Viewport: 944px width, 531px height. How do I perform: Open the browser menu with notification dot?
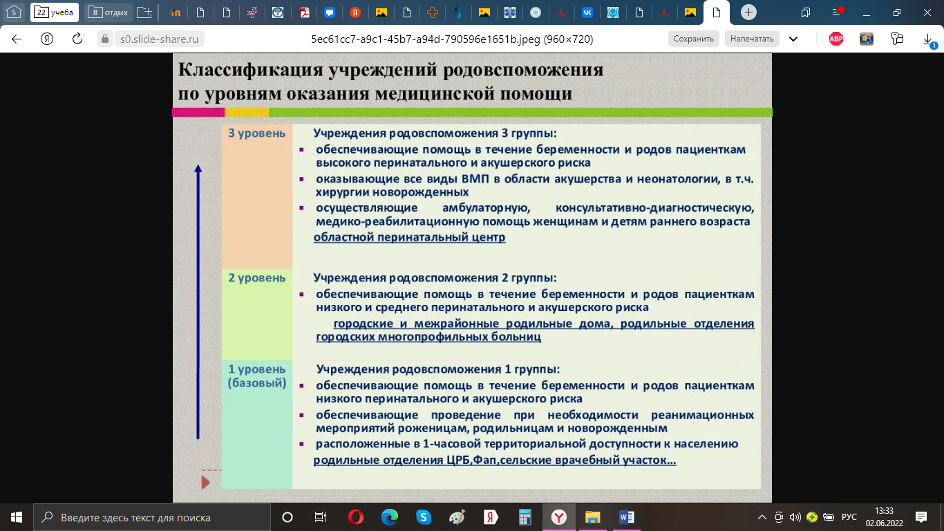(x=837, y=12)
